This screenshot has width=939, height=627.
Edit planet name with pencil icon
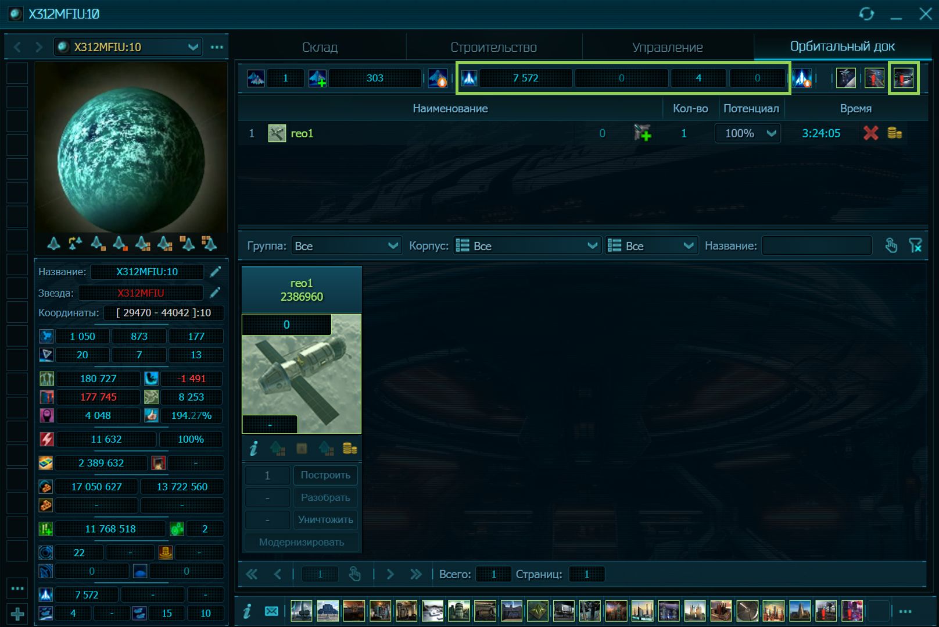pos(215,272)
